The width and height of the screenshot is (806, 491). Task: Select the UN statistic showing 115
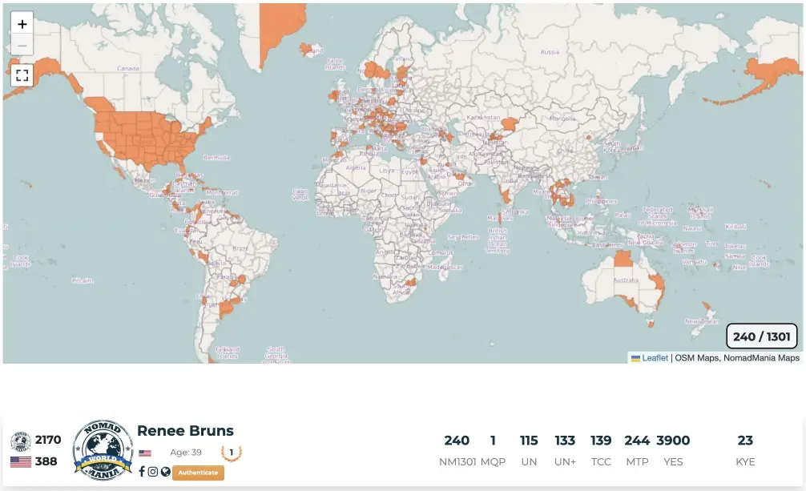pyautogui.click(x=529, y=450)
